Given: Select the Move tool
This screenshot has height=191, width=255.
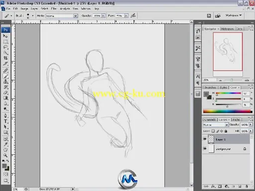Looking at the screenshot, I should 5,36.
